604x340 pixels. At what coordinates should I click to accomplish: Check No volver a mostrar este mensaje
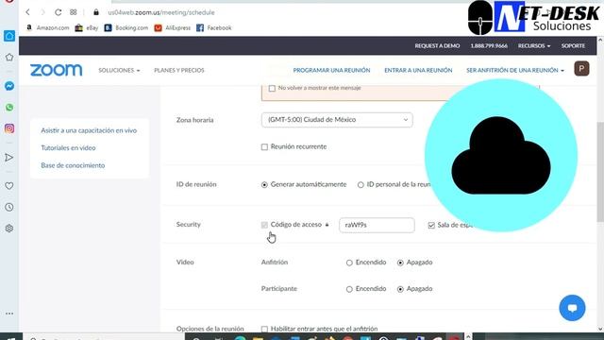pyautogui.click(x=272, y=88)
